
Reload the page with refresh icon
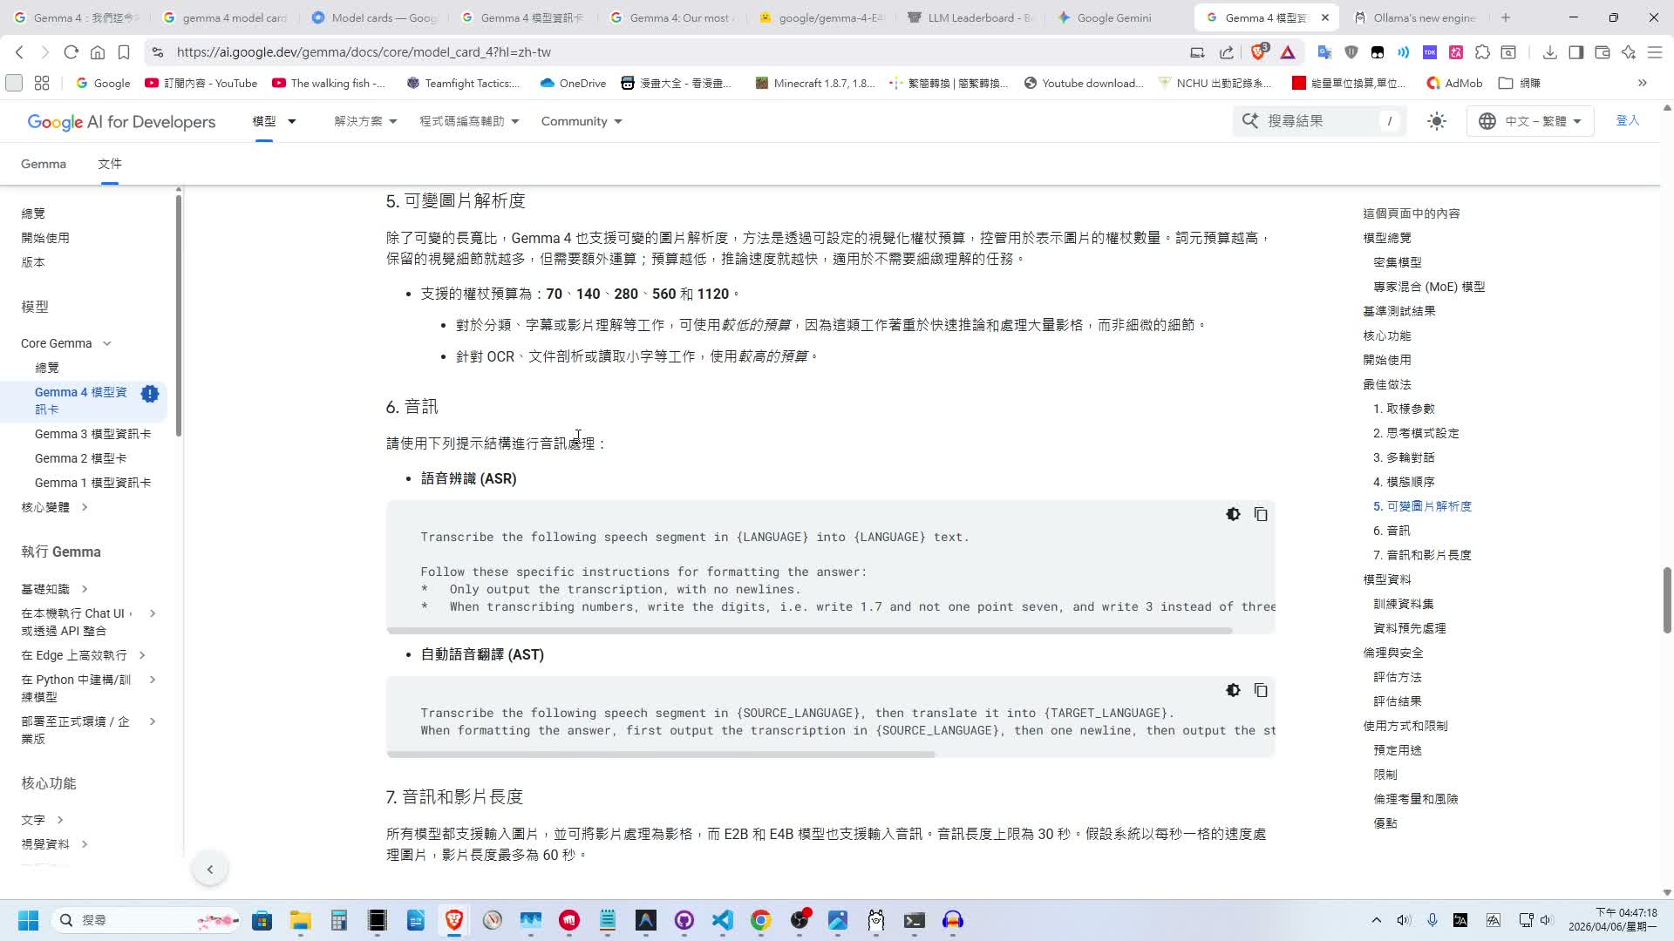coord(71,52)
